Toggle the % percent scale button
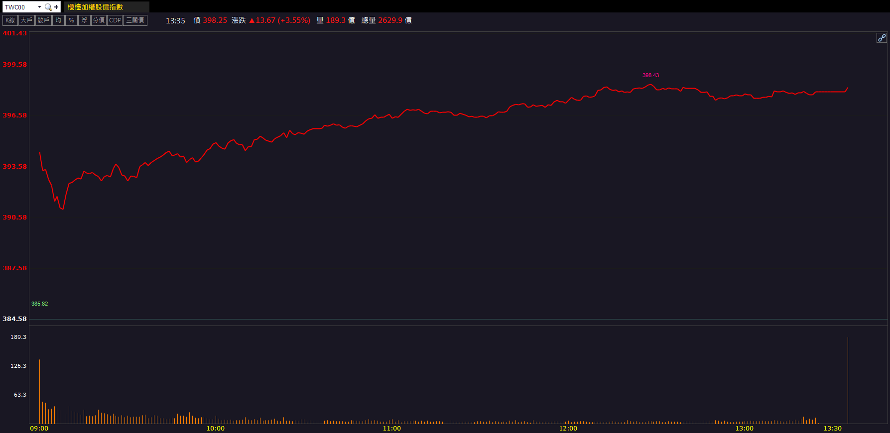This screenshot has width=890, height=433. pyautogui.click(x=71, y=20)
